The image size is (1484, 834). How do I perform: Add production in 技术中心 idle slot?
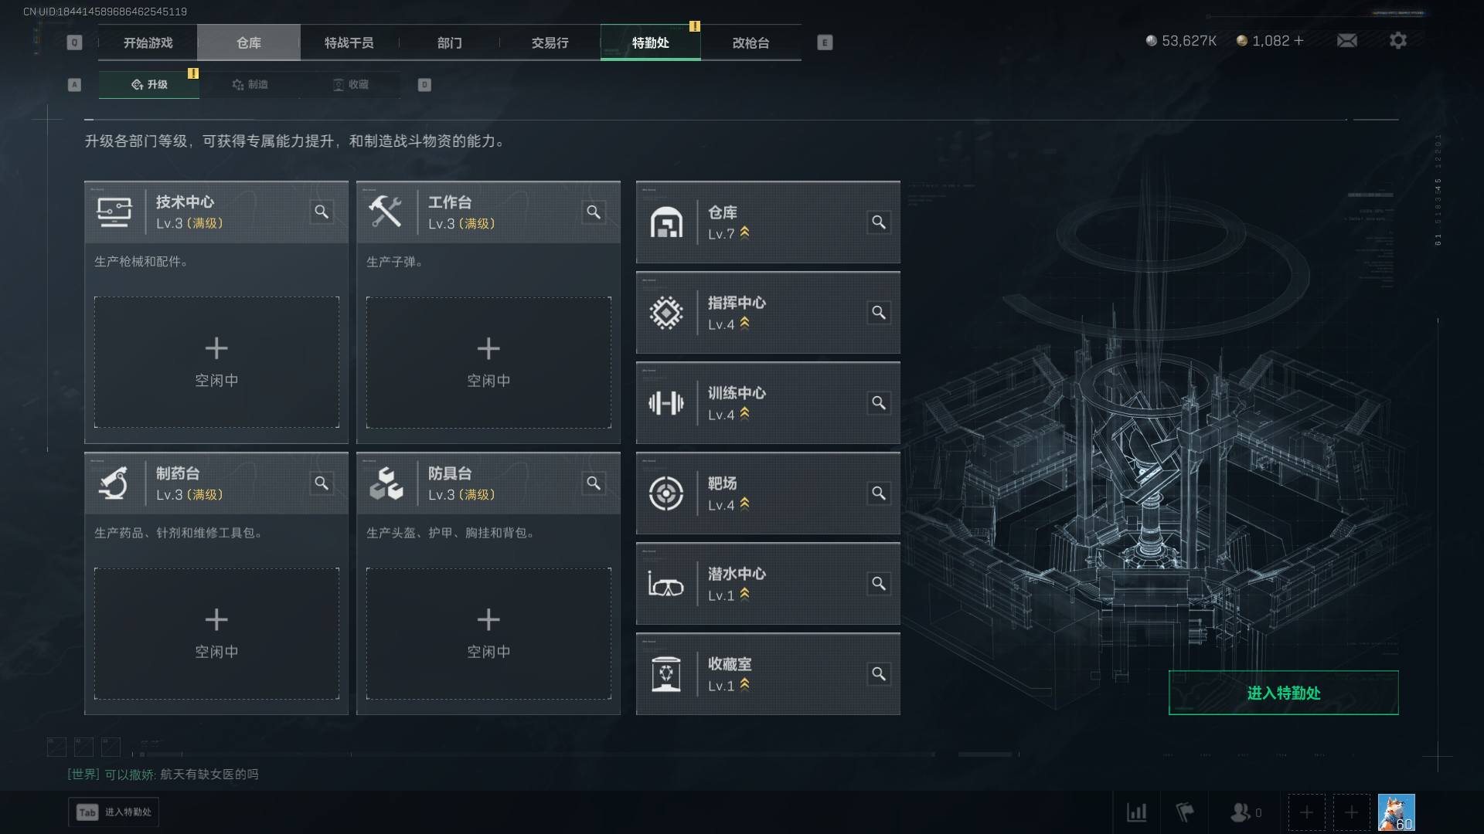[x=216, y=362]
